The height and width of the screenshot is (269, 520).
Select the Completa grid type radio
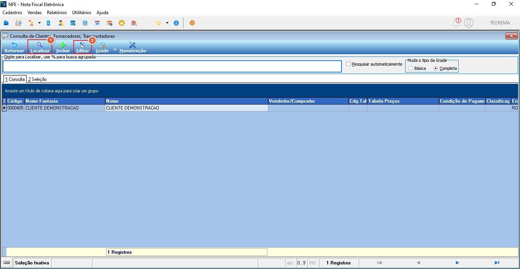[436, 68]
